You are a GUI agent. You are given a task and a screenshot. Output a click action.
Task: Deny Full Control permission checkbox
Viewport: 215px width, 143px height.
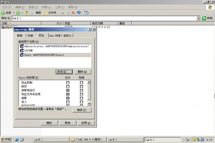(x=81, y=83)
